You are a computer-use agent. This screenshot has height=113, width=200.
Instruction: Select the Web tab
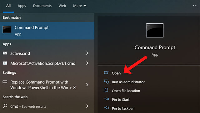coord(62,6)
